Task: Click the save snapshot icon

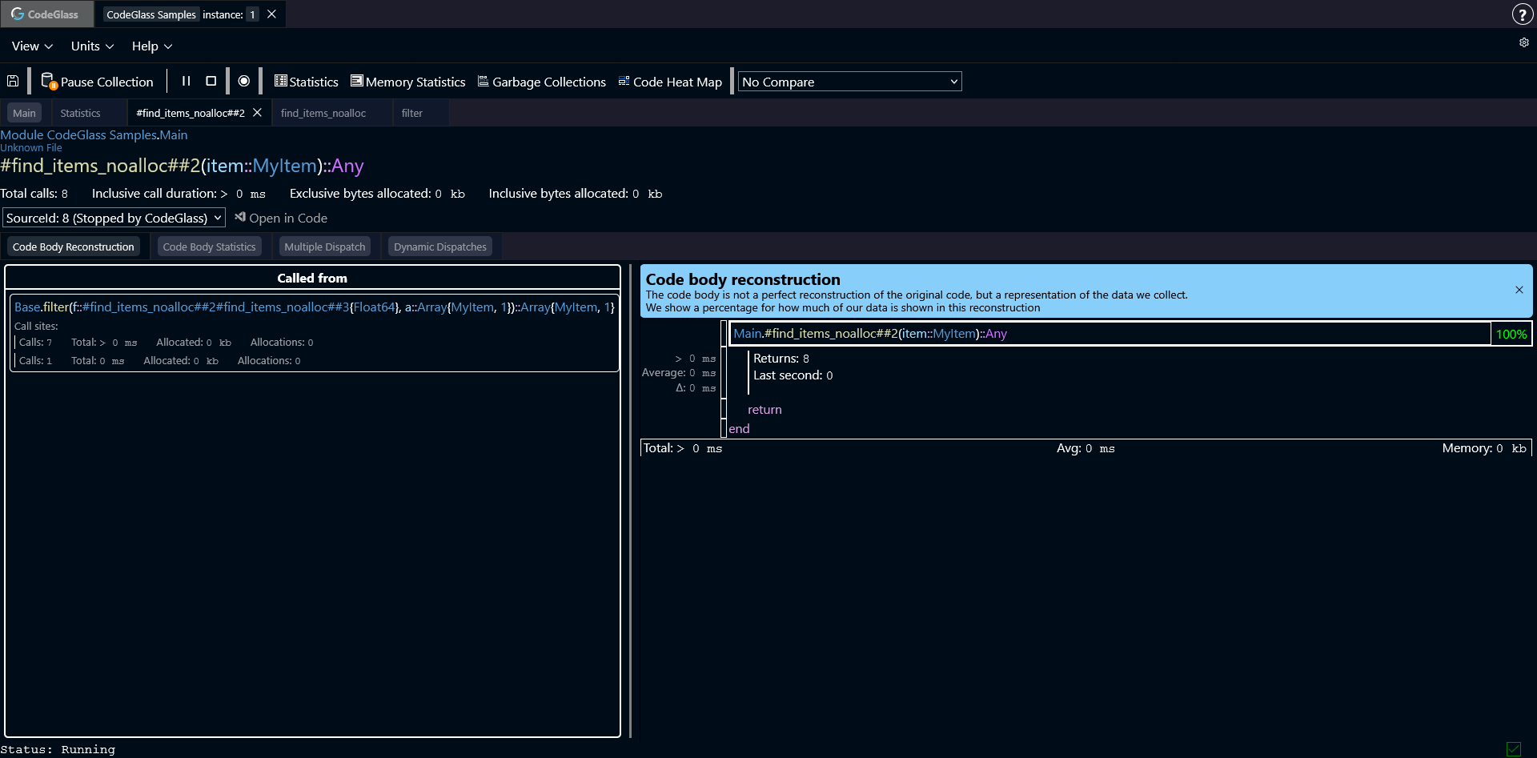Action: pos(13,81)
